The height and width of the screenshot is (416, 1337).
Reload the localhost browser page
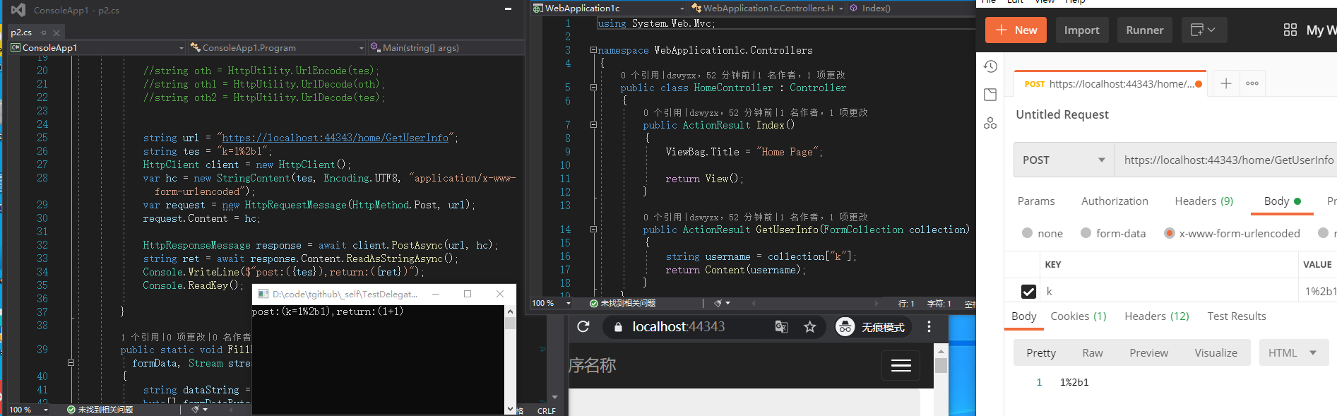(583, 326)
